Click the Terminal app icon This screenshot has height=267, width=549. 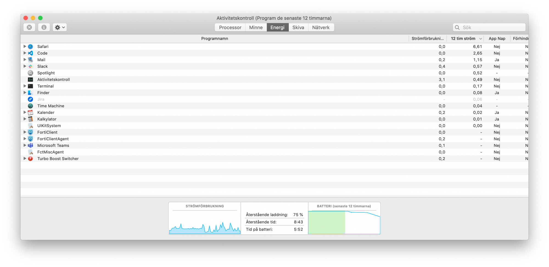(x=30, y=86)
